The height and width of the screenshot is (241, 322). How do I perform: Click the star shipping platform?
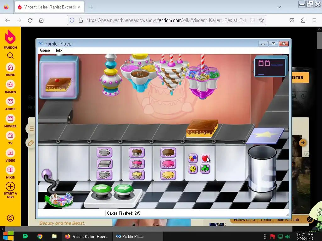click(265, 135)
